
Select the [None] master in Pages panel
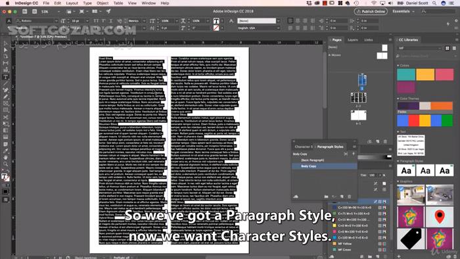(x=333, y=47)
